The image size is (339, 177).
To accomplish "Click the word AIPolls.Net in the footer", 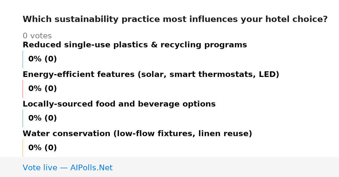I will (91, 168).
